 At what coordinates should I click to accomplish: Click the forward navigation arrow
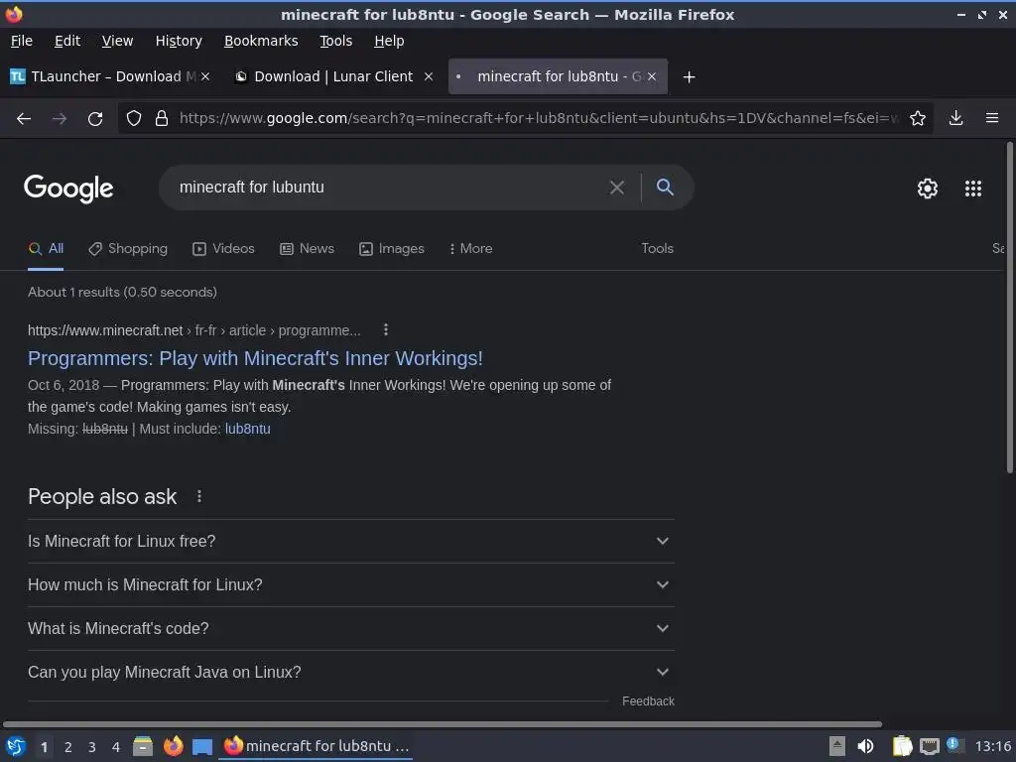(59, 119)
